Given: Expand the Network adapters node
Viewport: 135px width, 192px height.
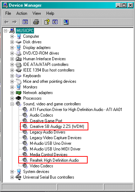Looking at the screenshot, I should tap(12, 93).
